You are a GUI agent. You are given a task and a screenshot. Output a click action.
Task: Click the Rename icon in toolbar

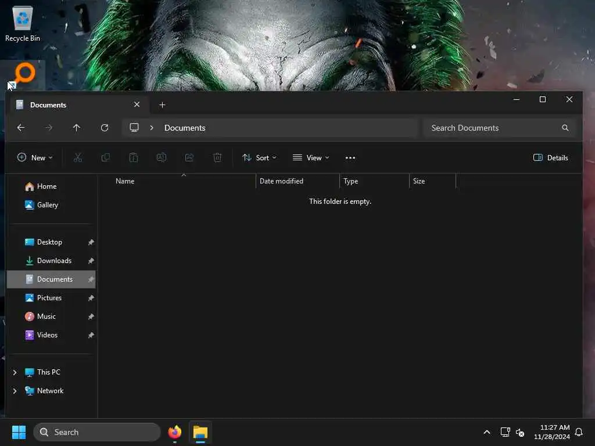(162, 157)
